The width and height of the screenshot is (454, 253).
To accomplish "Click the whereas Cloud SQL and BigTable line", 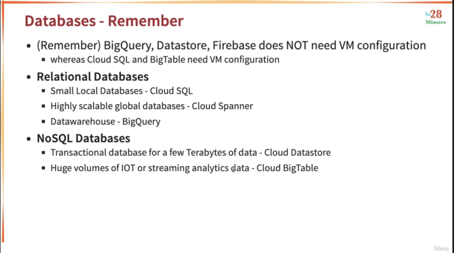I will pyautogui.click(x=165, y=59).
